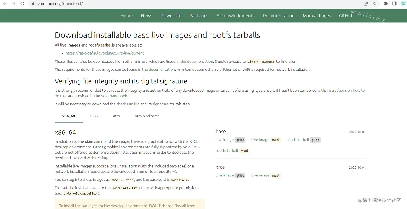Open 'Instructions on how to' link

346,90
